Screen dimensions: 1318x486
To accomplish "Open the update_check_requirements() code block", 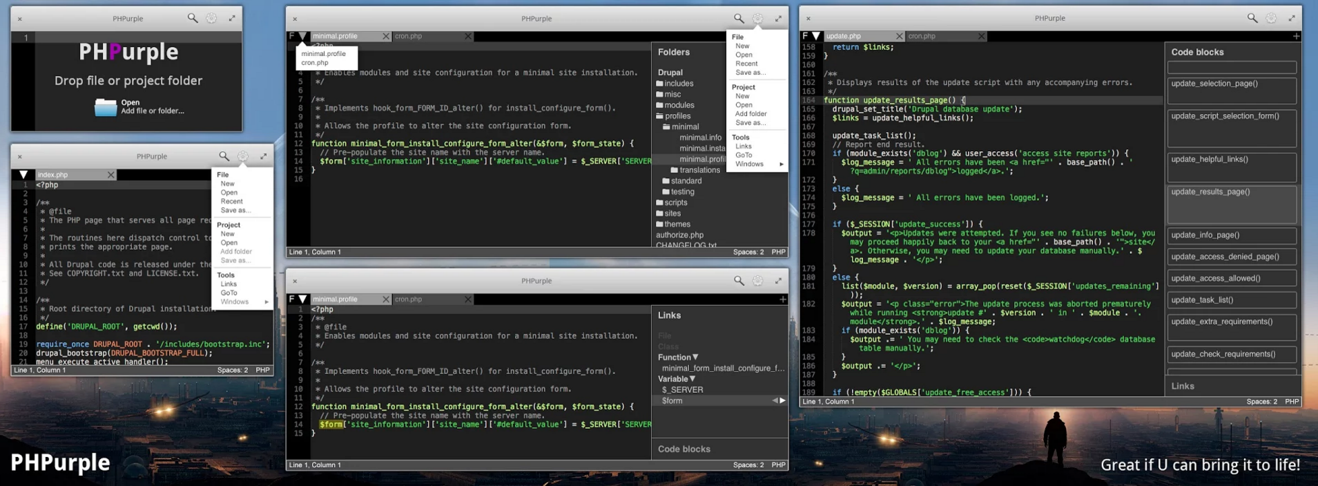I will coord(1232,354).
